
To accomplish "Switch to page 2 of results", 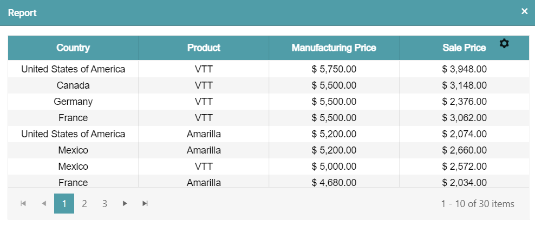I will pyautogui.click(x=84, y=204).
